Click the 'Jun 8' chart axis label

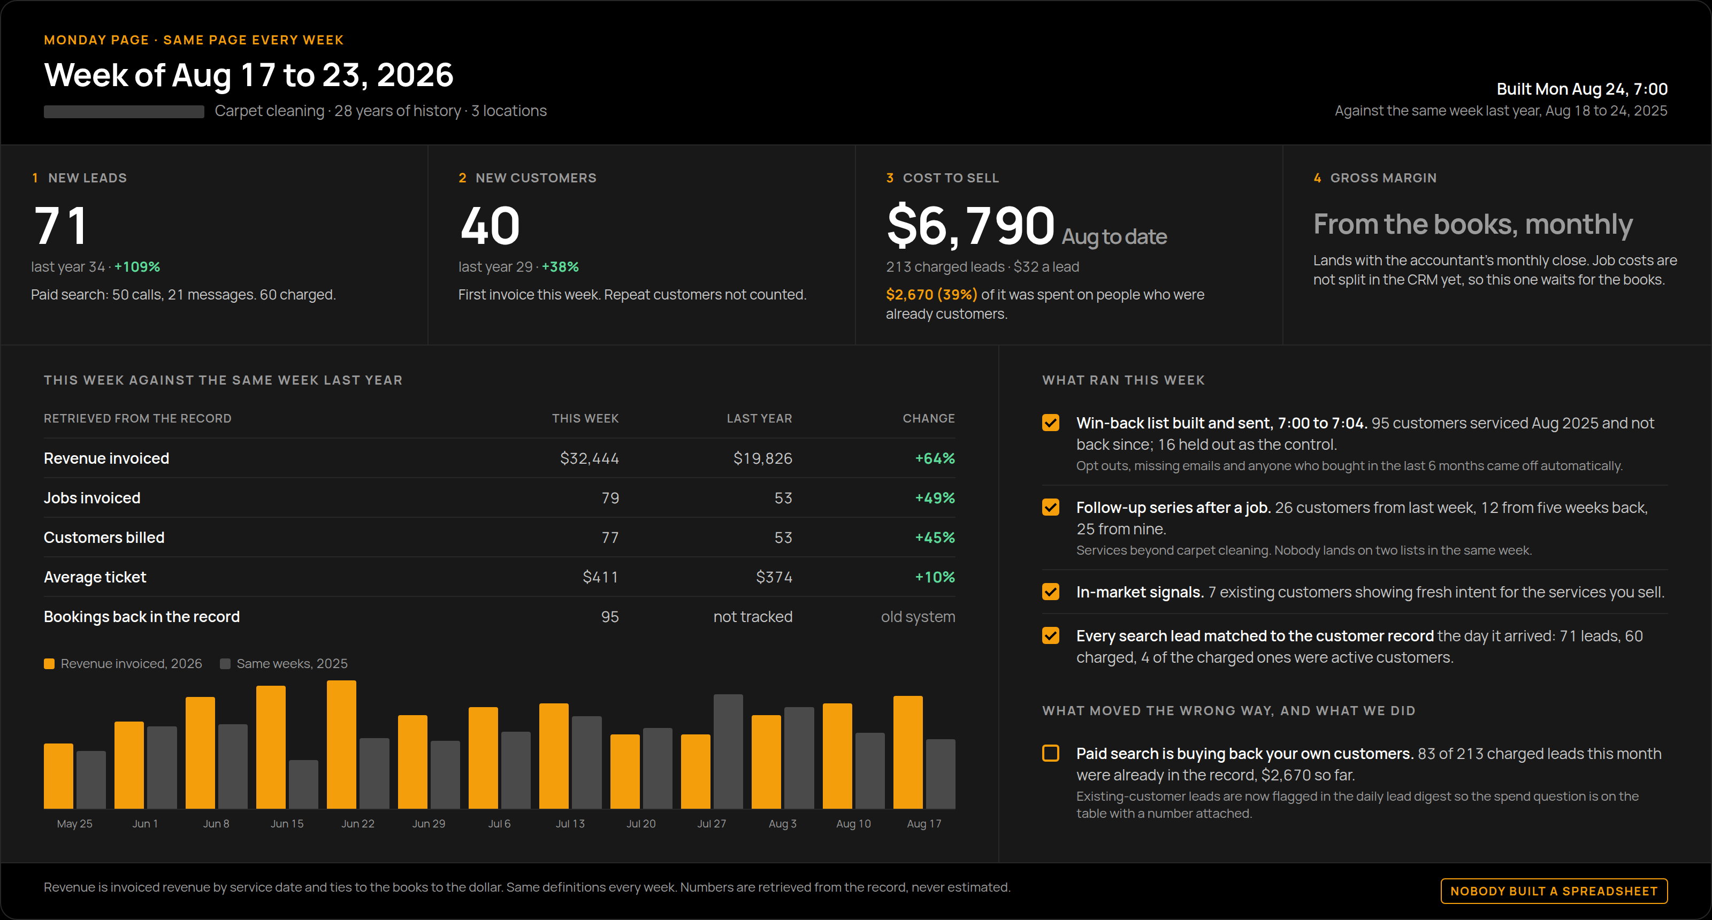pyautogui.click(x=216, y=824)
